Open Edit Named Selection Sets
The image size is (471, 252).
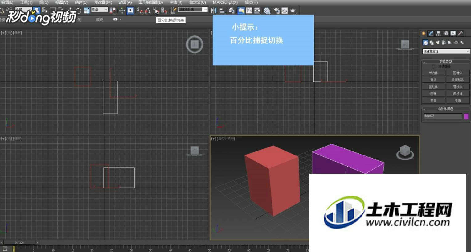coord(174,10)
